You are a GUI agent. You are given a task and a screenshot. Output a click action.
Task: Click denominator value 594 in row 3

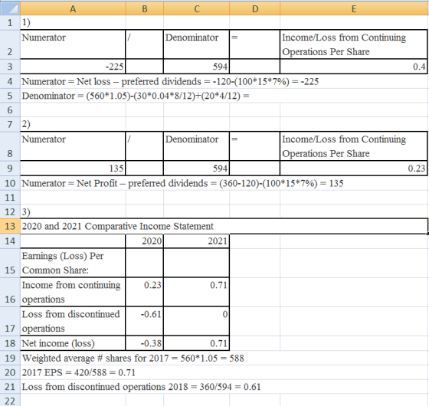click(196, 66)
